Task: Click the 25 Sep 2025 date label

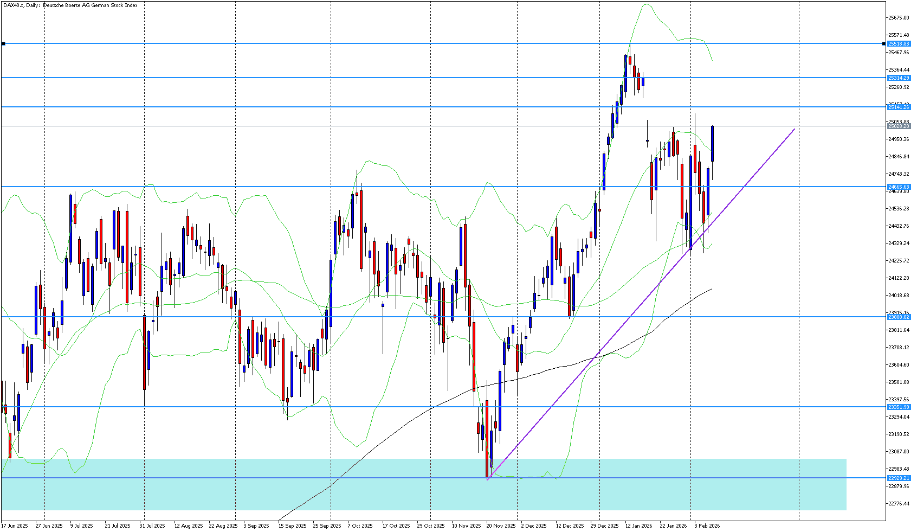Action: (x=327, y=526)
